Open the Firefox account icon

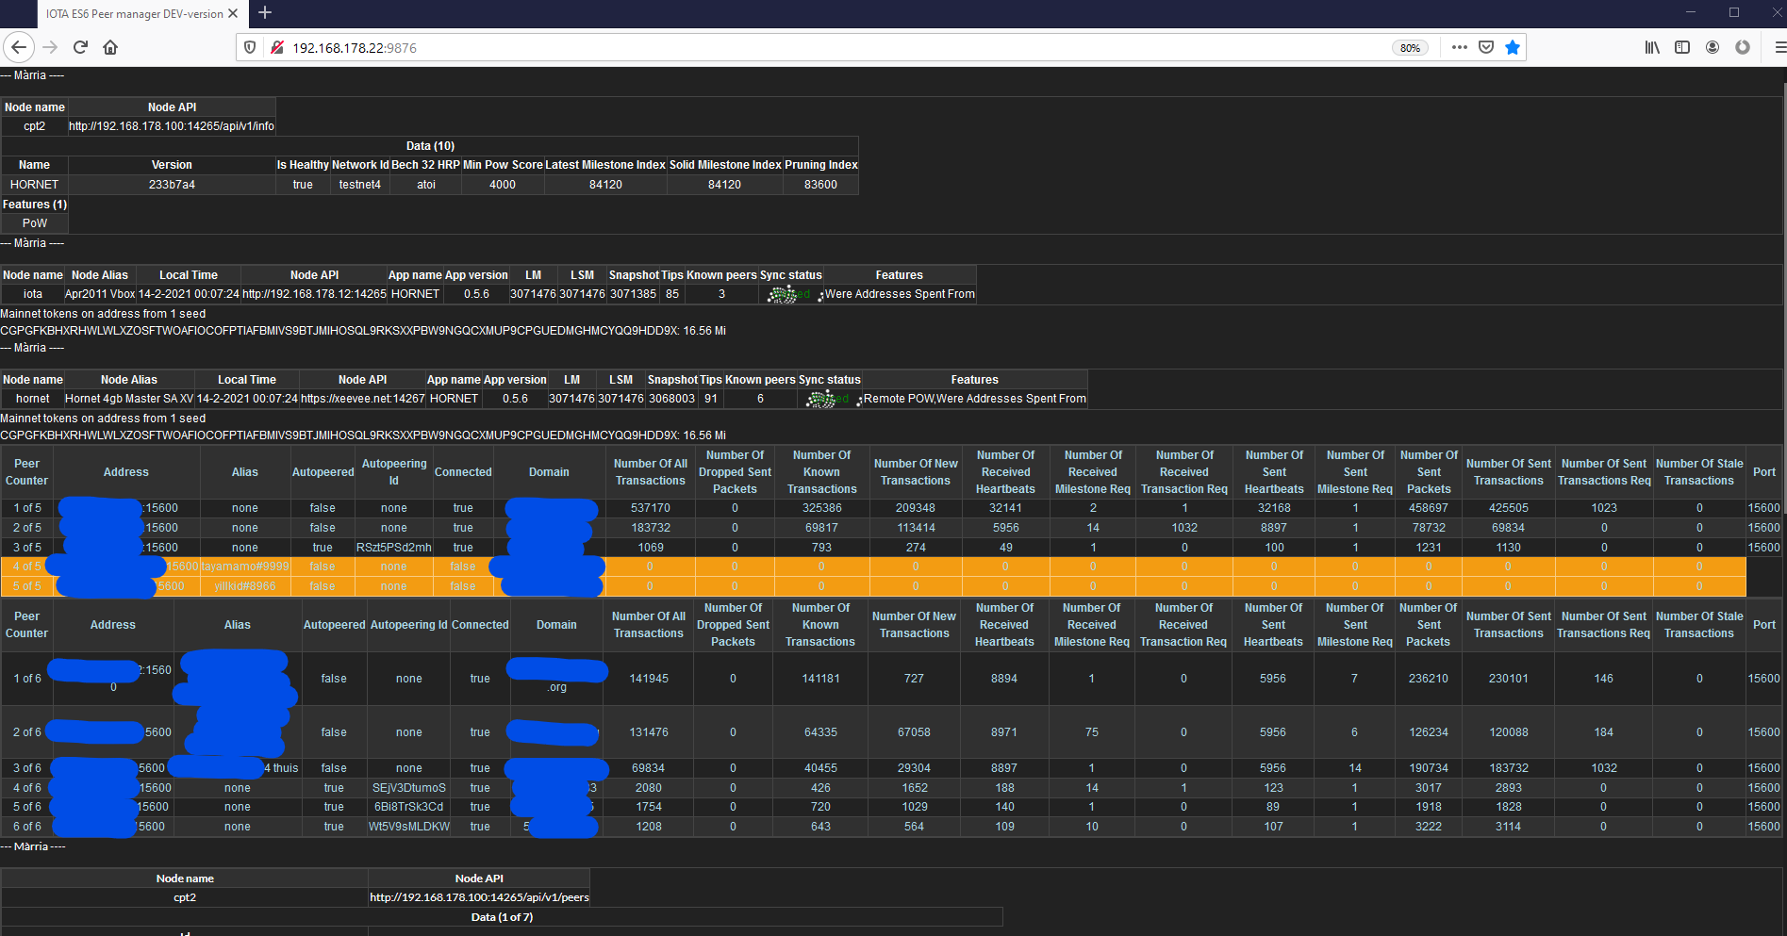pos(1713,47)
